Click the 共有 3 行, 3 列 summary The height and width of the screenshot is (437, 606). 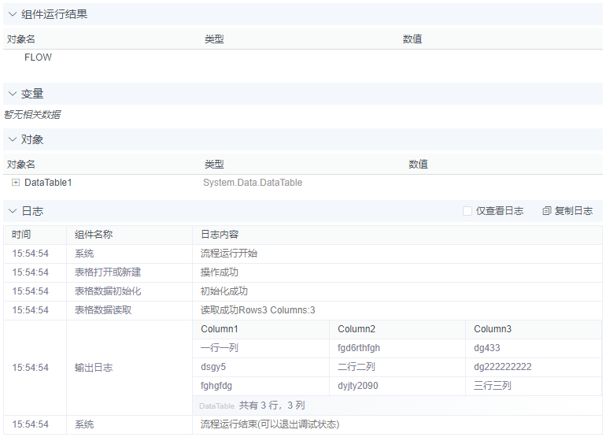point(272,406)
